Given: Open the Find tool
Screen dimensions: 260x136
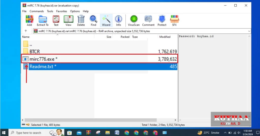Looking at the screenshot, I should point(93,21).
